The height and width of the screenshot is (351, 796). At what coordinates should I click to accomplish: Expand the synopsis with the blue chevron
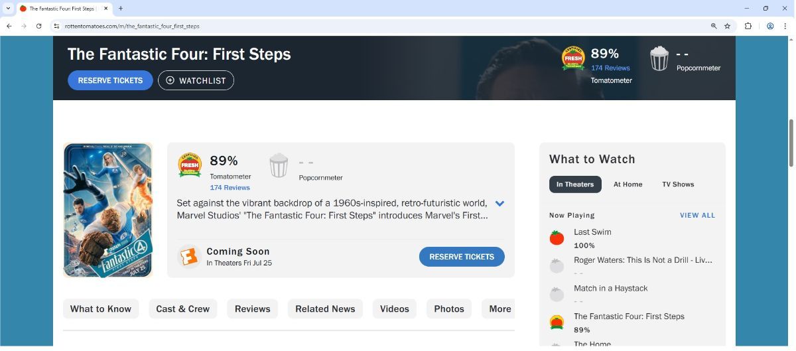pos(499,204)
